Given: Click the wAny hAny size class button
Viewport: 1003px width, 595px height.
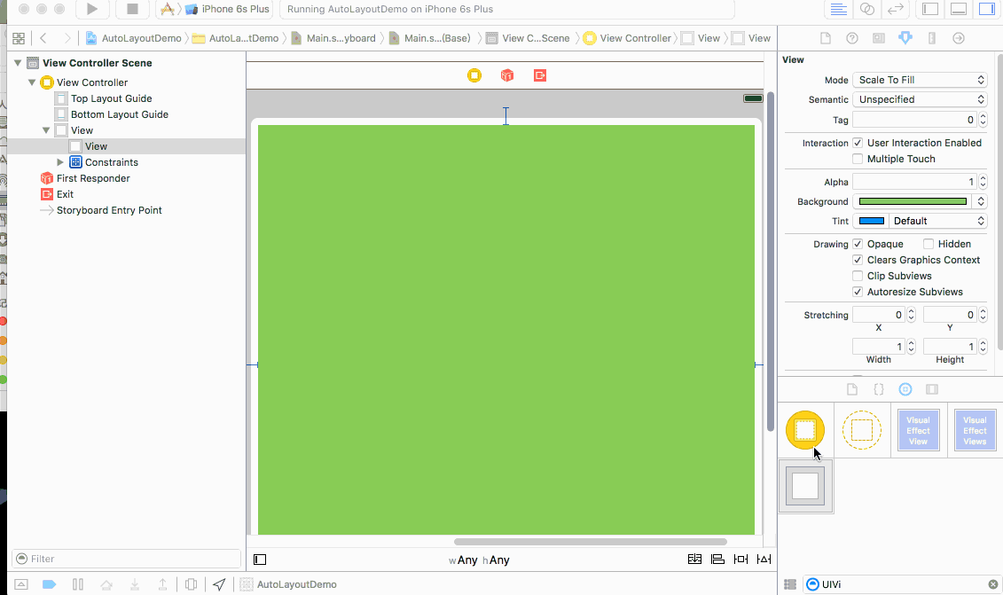Looking at the screenshot, I should (479, 560).
